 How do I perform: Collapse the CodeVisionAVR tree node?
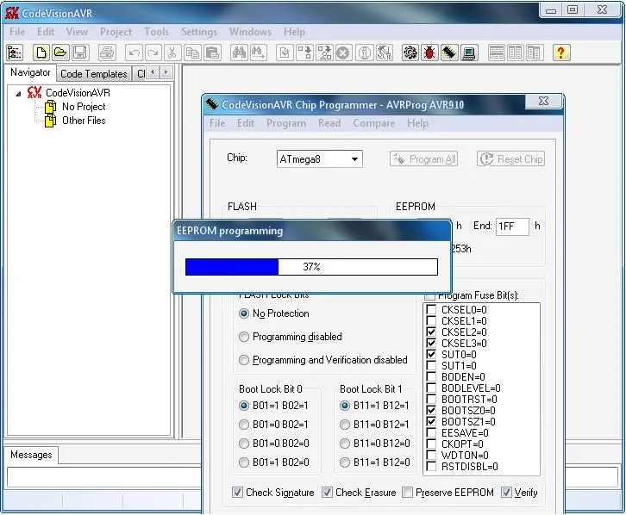(x=19, y=93)
